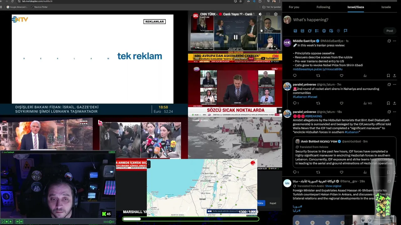Expand the side panel arrow beside map

click(x=149, y=164)
